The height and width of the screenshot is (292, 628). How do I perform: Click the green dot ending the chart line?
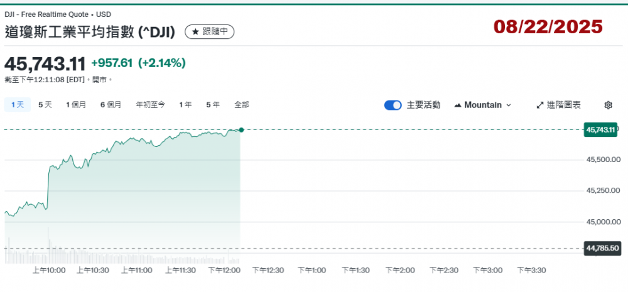[x=241, y=130]
